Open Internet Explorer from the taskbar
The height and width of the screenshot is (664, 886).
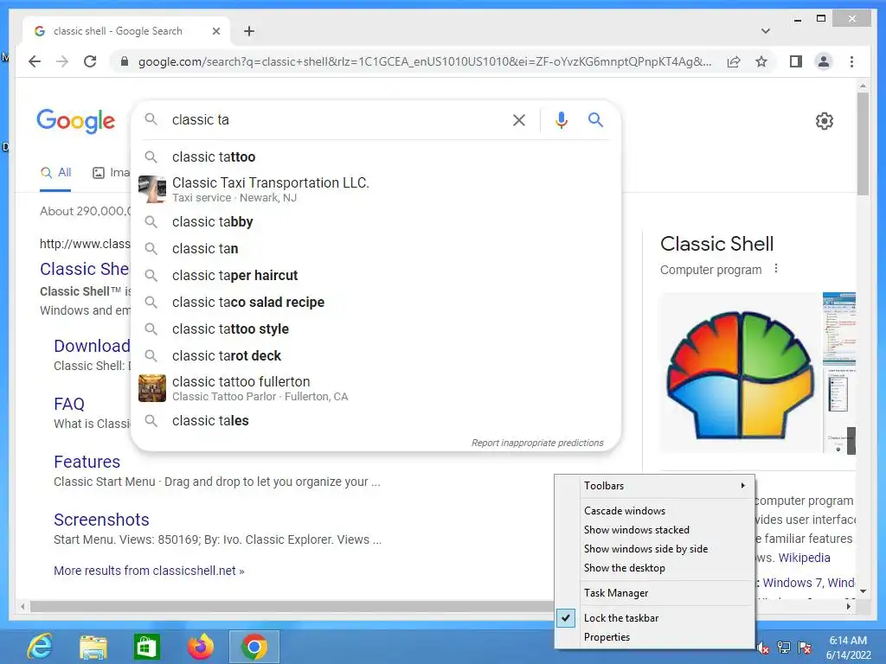click(x=40, y=647)
